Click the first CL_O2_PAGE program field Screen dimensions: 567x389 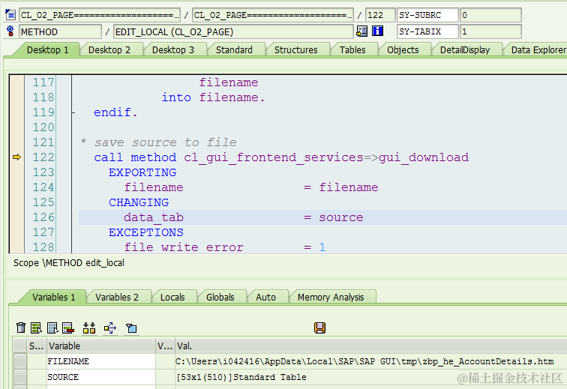[100, 15]
